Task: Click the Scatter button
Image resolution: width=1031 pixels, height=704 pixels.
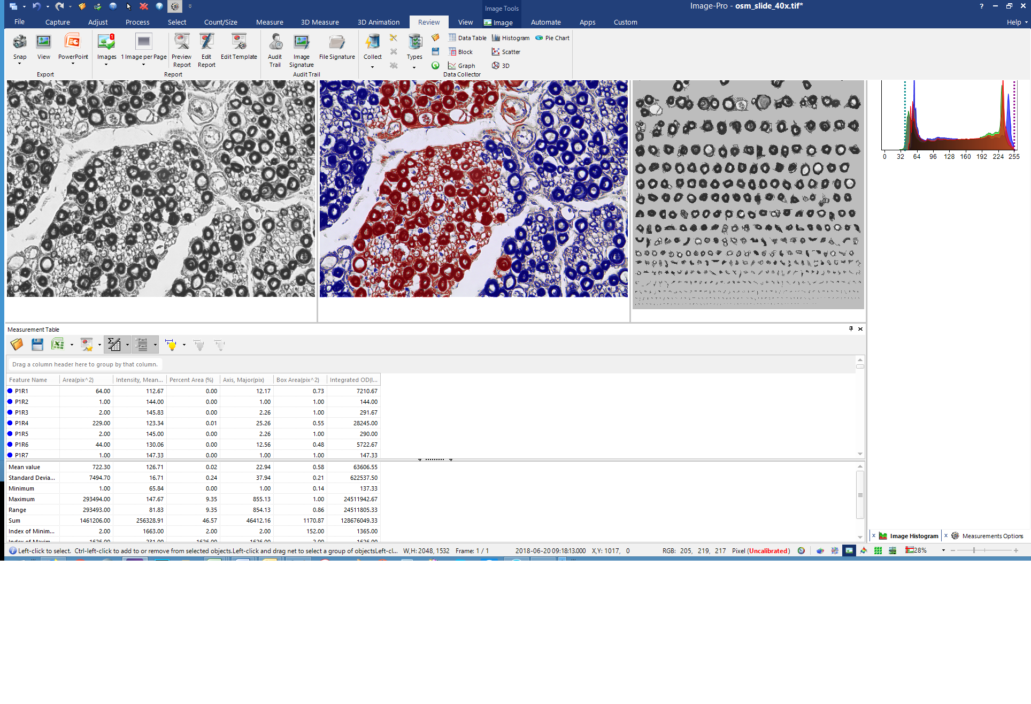Action: [x=506, y=52]
